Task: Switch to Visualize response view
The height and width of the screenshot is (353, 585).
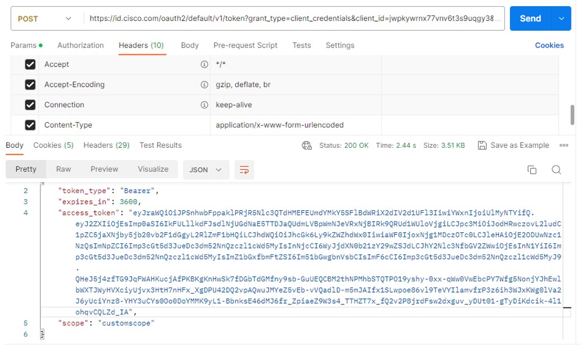Action: tap(153, 170)
